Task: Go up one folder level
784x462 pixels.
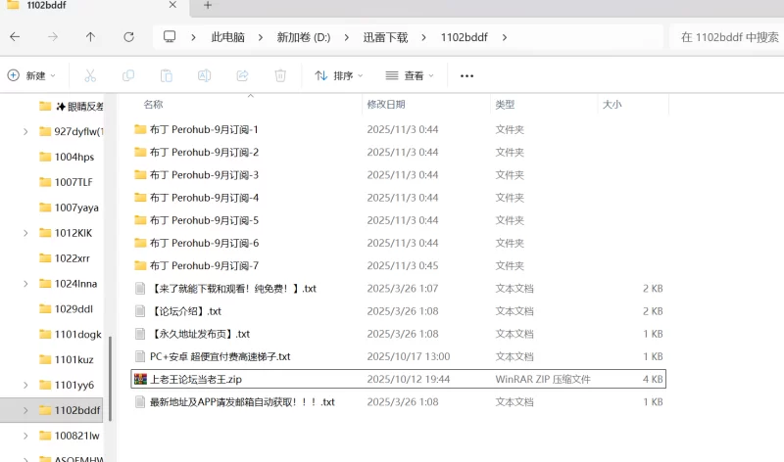Action: click(90, 37)
